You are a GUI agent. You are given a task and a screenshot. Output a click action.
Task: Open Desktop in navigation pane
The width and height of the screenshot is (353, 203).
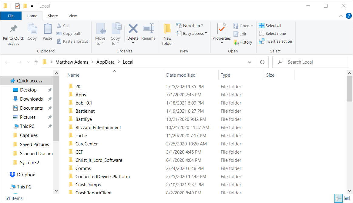click(28, 90)
